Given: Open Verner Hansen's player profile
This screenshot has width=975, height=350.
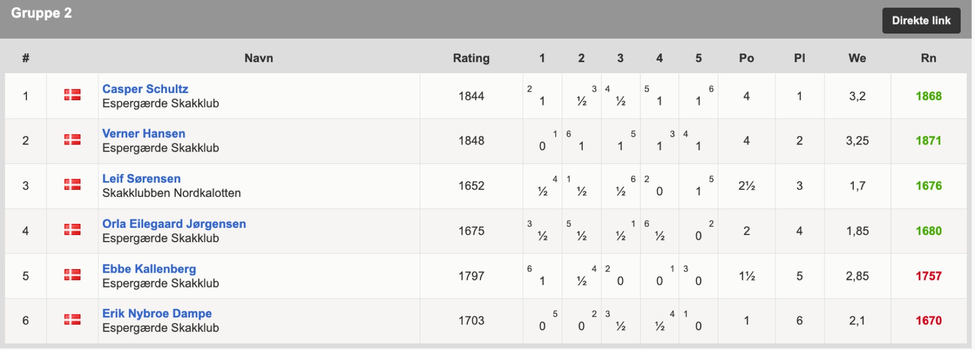Looking at the screenshot, I should (144, 134).
